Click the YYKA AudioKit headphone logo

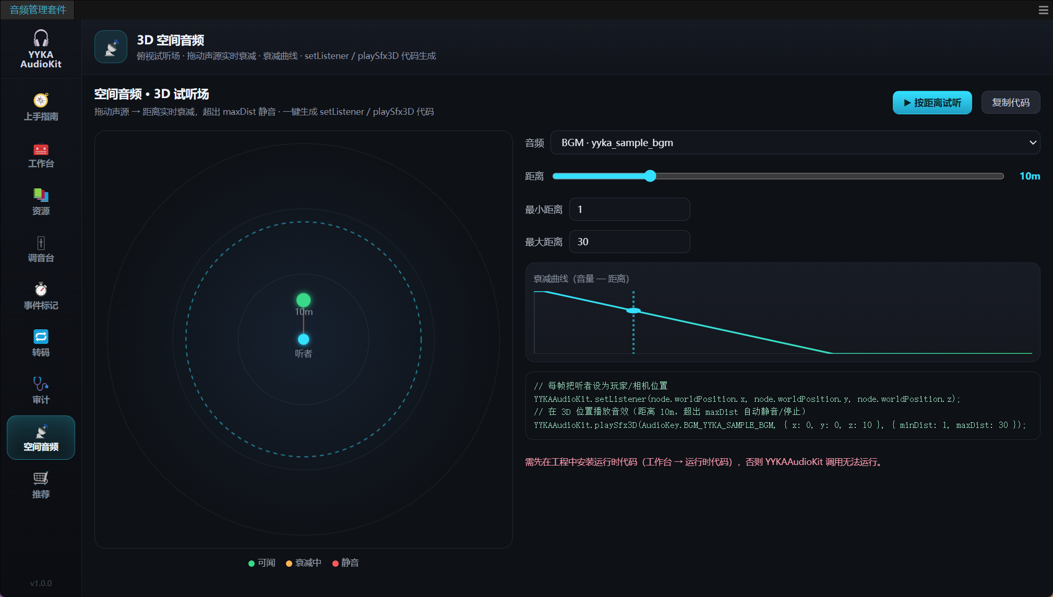click(41, 49)
